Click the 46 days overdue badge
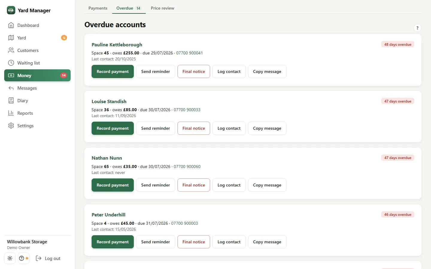431x269 pixels. [398, 214]
